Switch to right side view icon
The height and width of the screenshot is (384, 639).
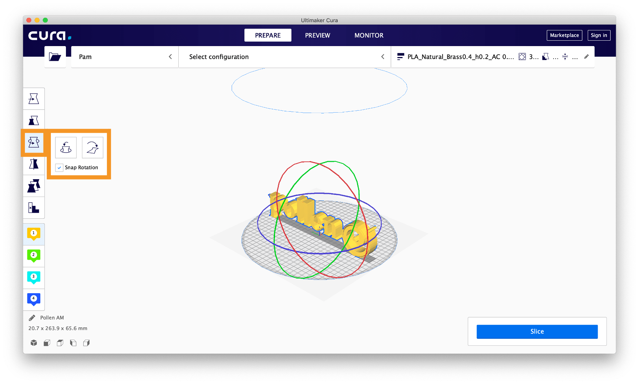(86, 343)
